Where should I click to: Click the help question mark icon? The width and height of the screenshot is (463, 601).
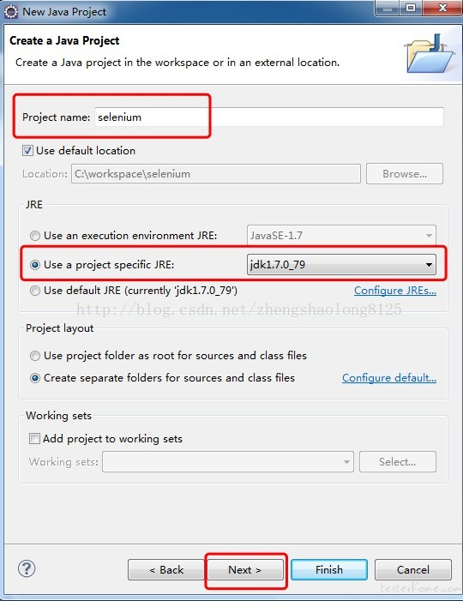pyautogui.click(x=27, y=568)
